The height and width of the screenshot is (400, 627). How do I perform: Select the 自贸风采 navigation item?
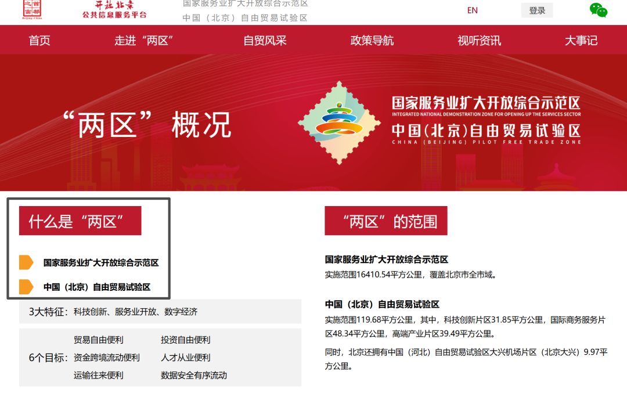(265, 41)
